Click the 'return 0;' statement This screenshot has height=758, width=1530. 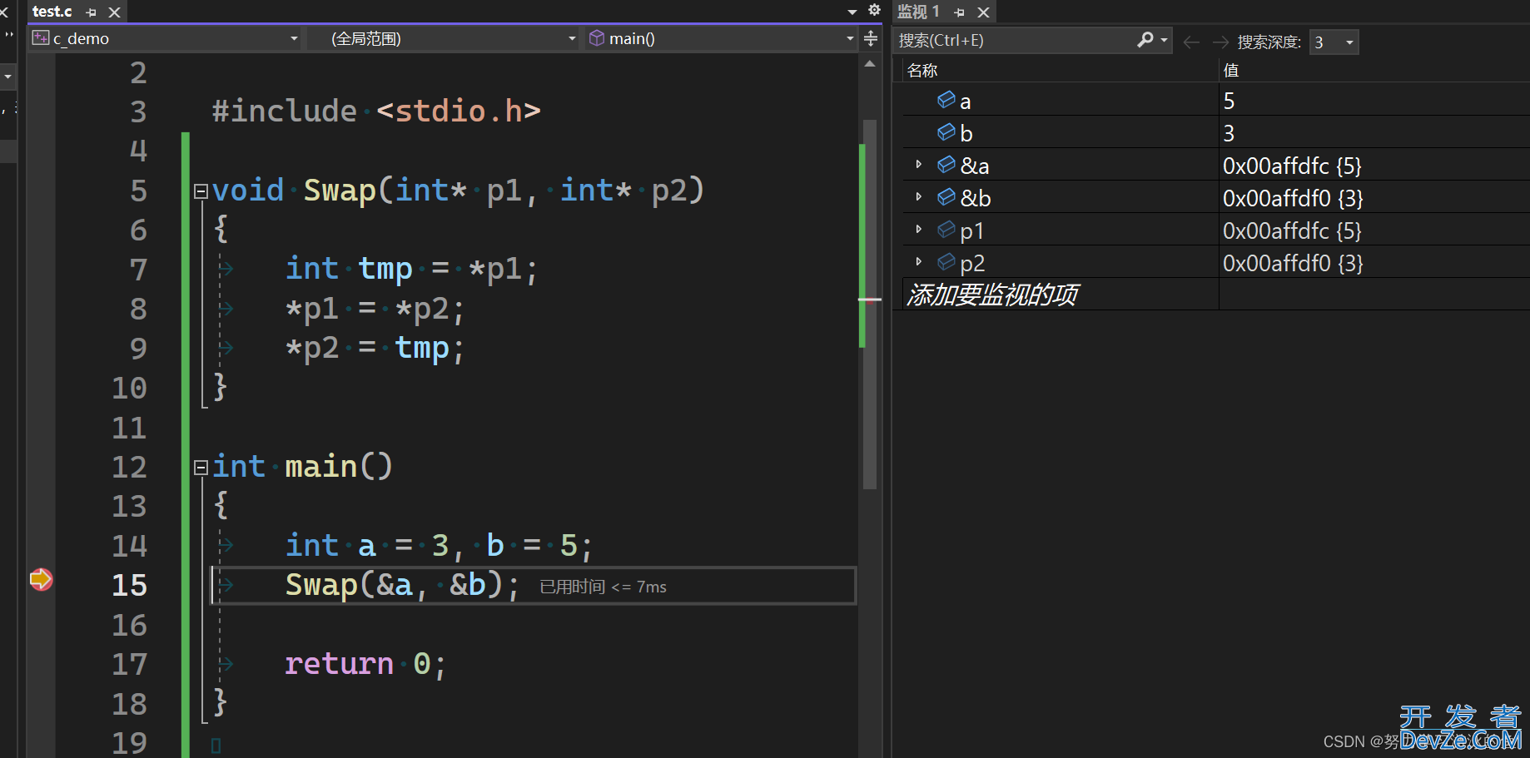[x=366, y=664]
